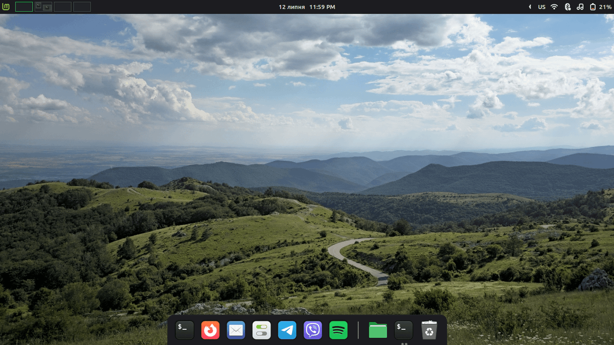Launch Telegram from the dock
This screenshot has width=614, height=345.
point(287,330)
